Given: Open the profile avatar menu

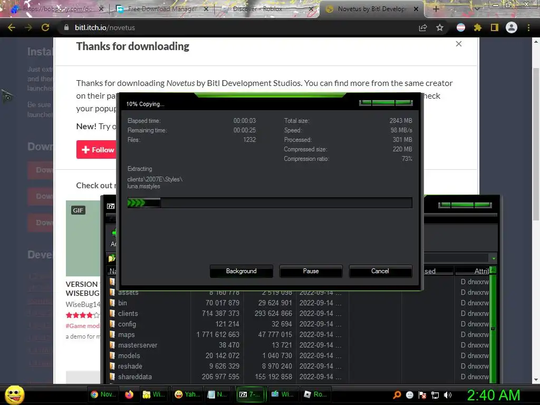Looking at the screenshot, I should [x=512, y=27].
